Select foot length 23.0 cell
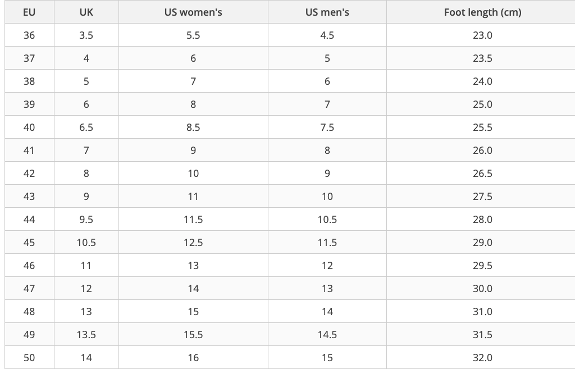Image resolution: width=575 pixels, height=369 pixels. tap(482, 35)
